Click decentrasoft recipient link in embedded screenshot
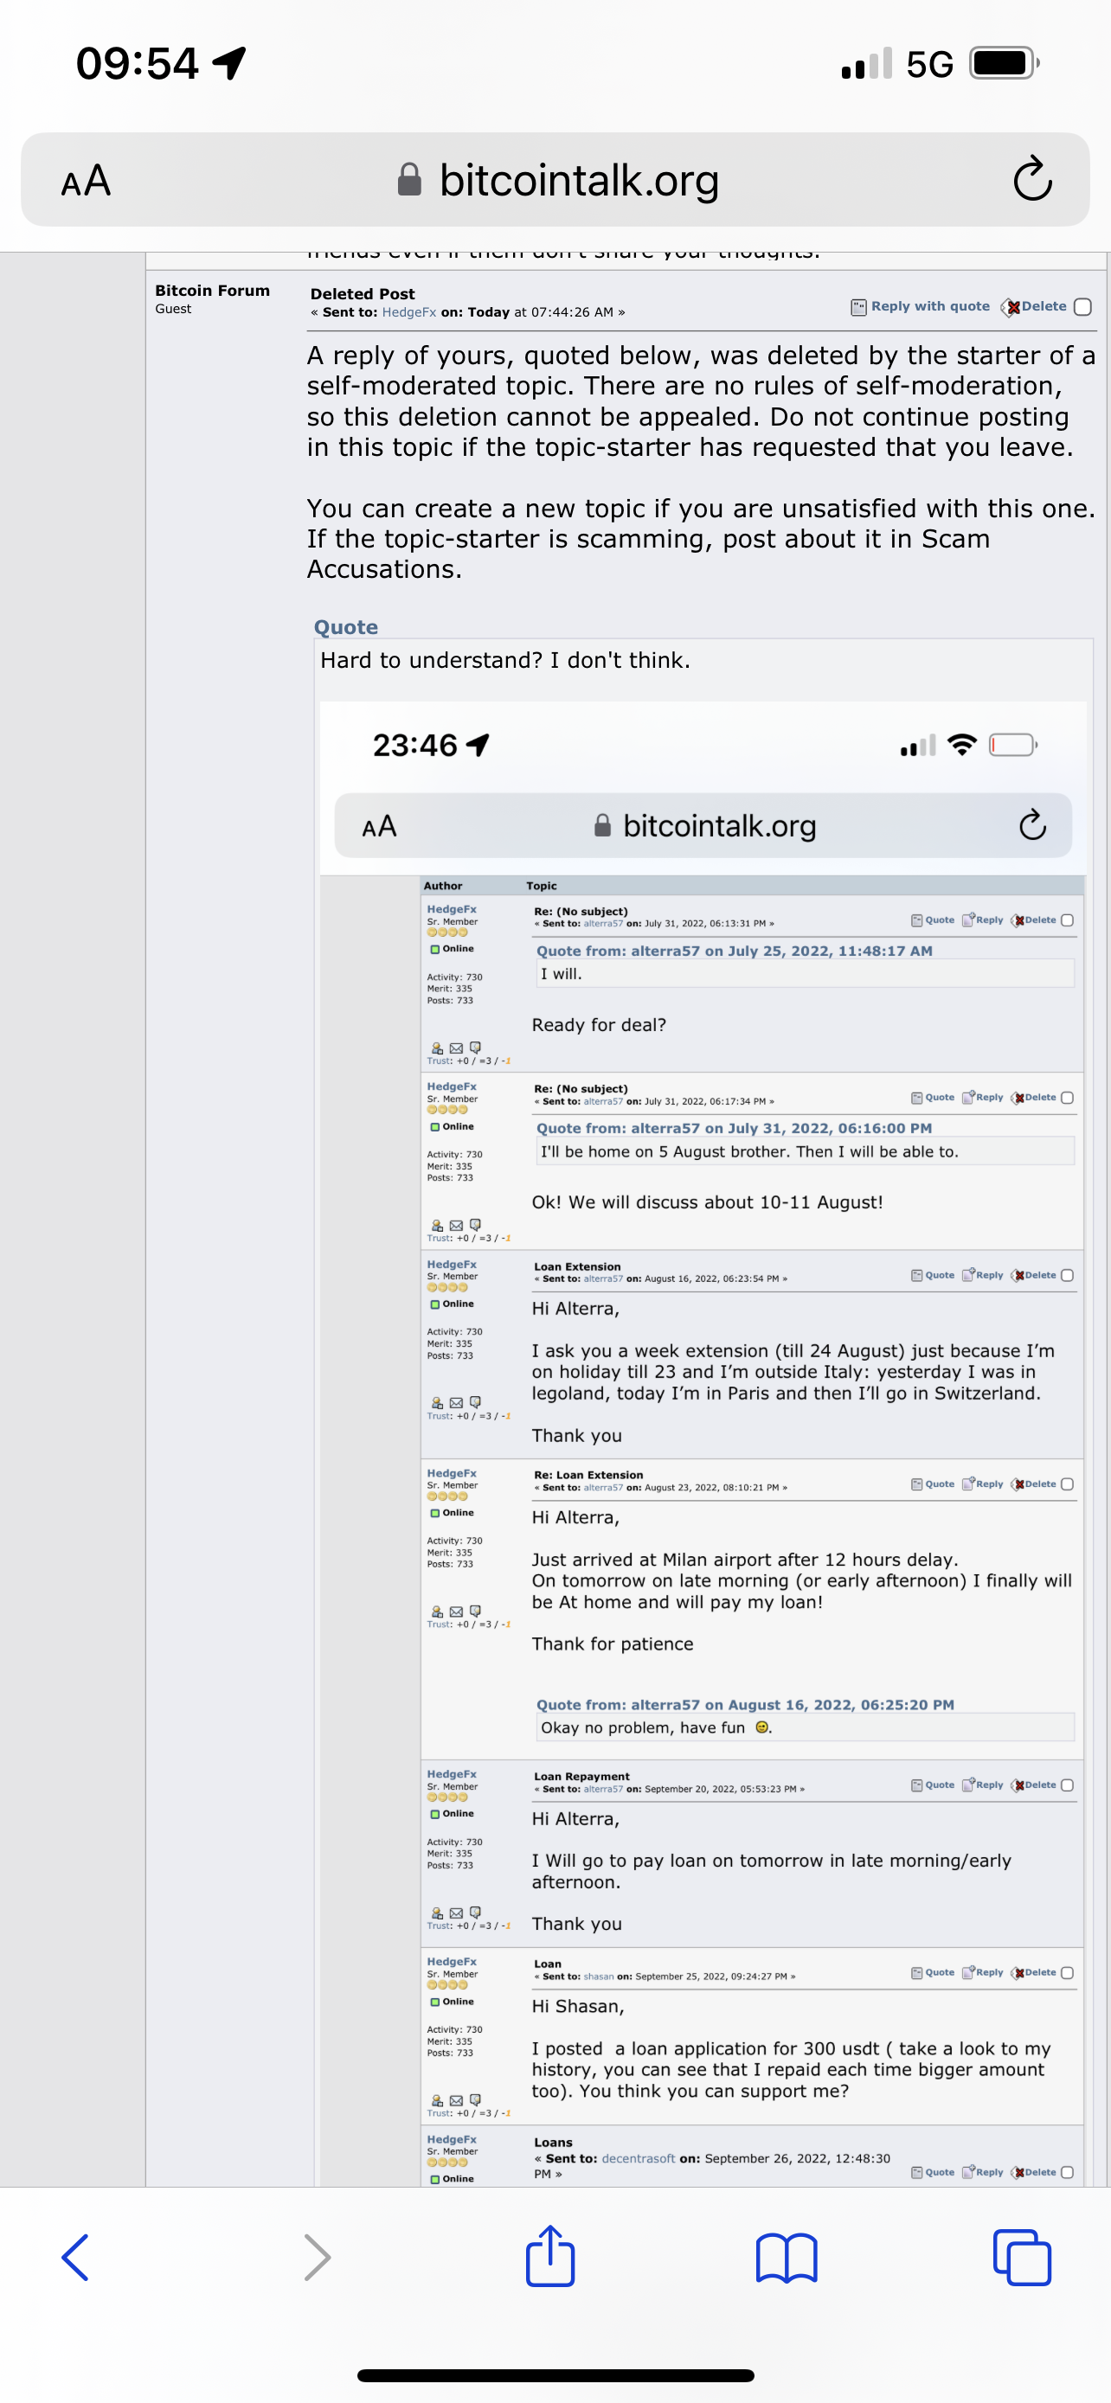The image size is (1111, 2403). tap(638, 2158)
